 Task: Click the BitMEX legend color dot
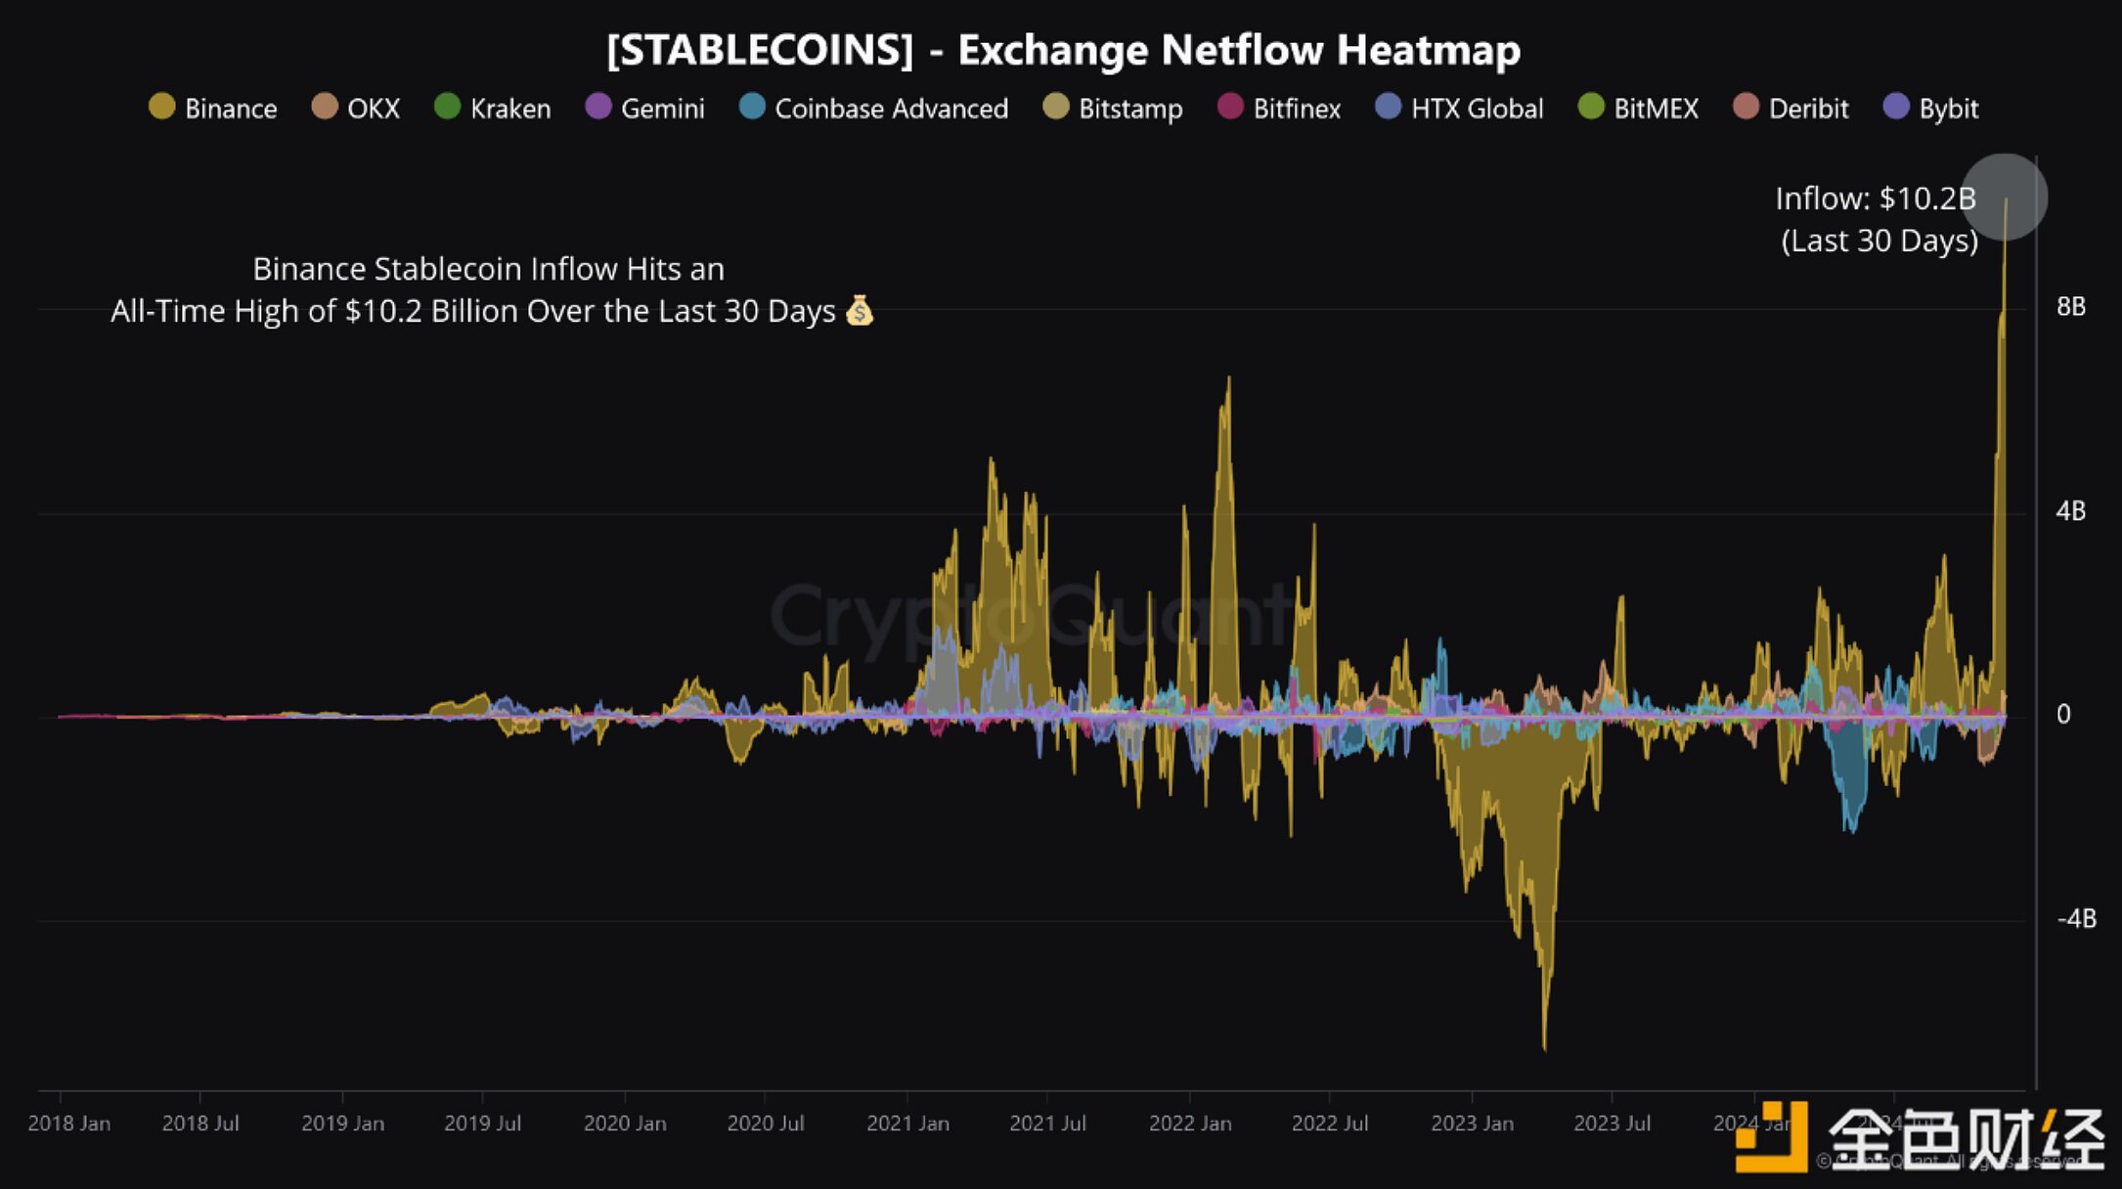click(x=1591, y=107)
